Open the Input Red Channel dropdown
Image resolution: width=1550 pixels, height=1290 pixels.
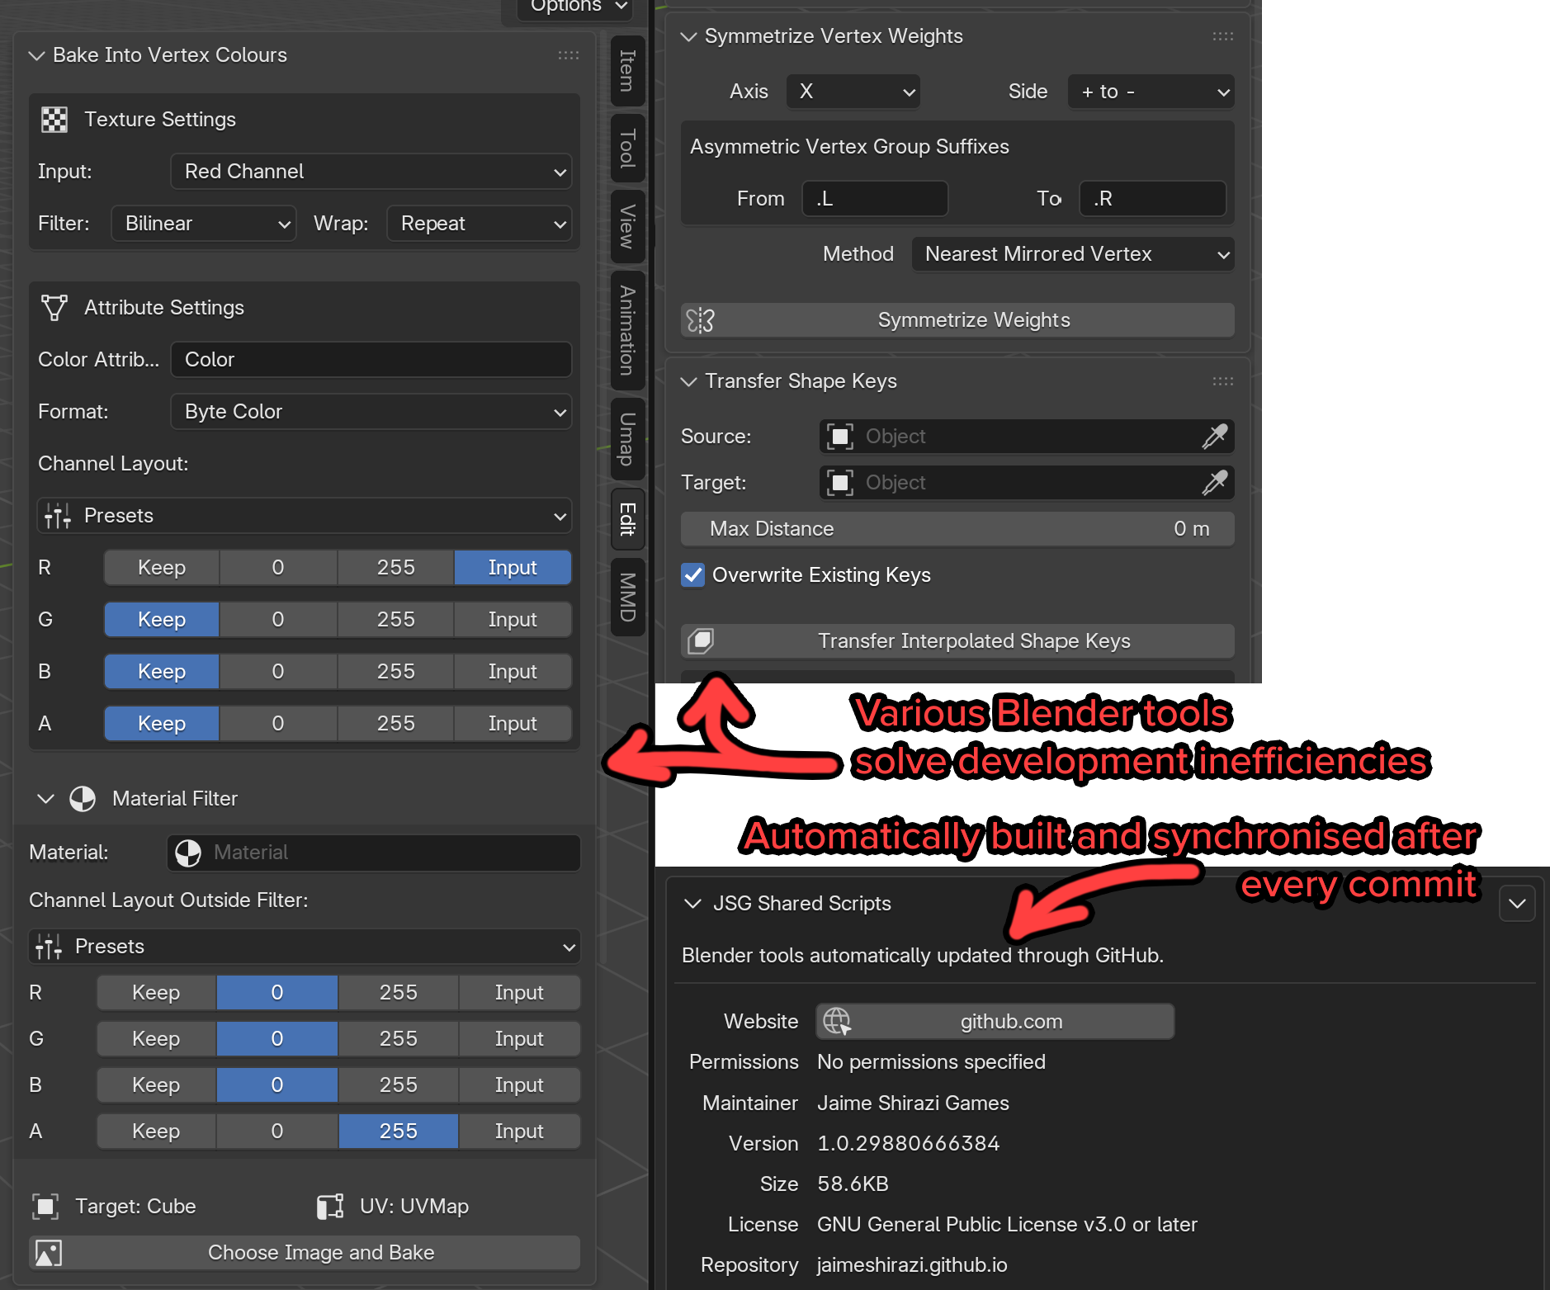pyautogui.click(x=371, y=172)
